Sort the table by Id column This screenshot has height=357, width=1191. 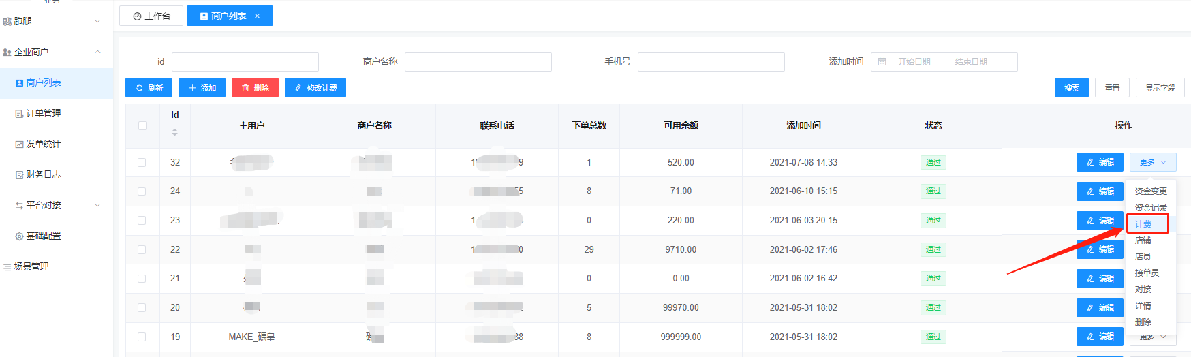[175, 132]
